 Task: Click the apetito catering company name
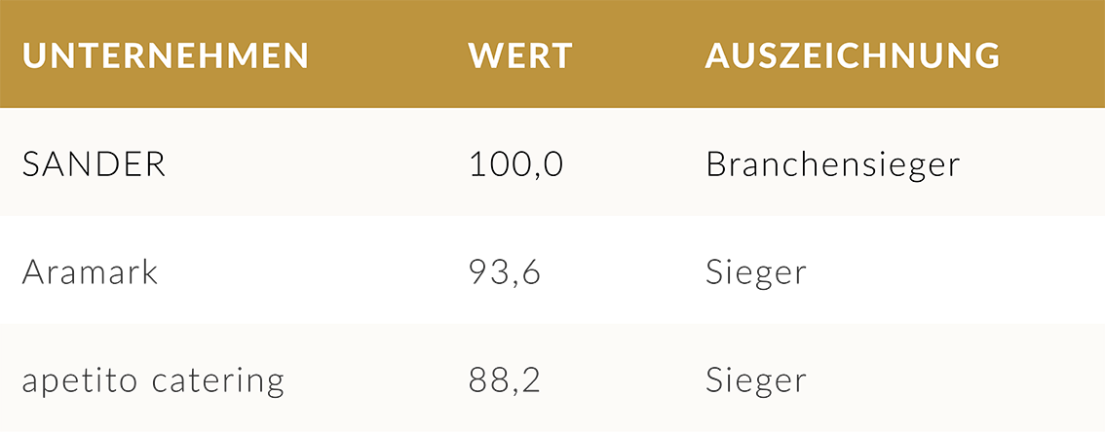coord(153,379)
